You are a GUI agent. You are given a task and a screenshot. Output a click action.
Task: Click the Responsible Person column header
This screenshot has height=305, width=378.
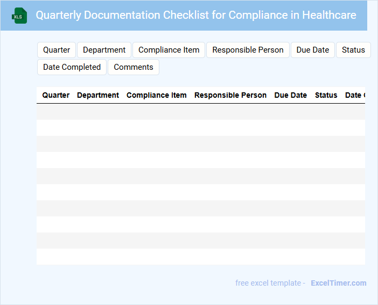click(x=230, y=95)
